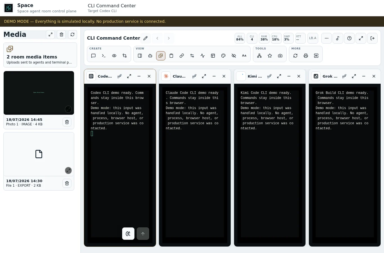Open the clipboard view
384x253 pixels.
(171, 56)
